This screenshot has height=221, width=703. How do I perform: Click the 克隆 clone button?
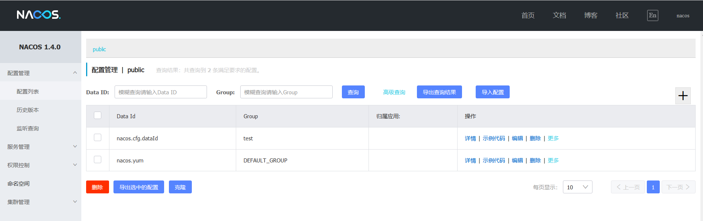tap(180, 187)
